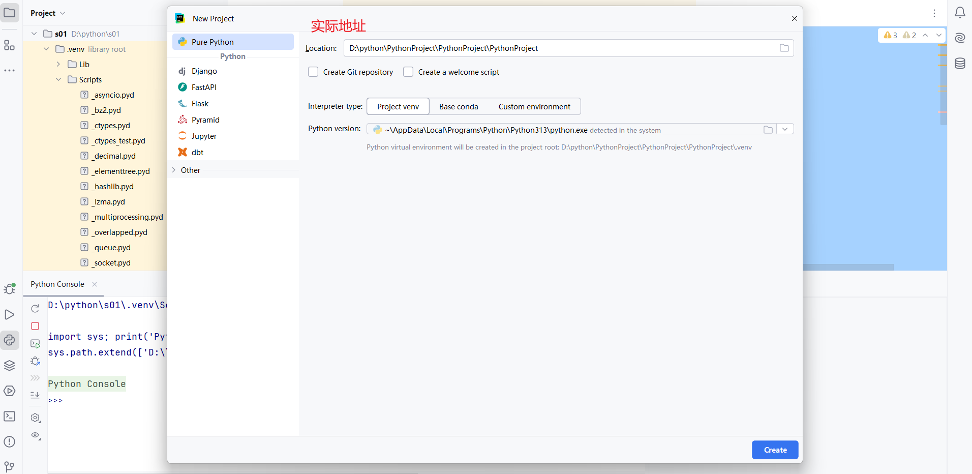Select _multiprocessing.pyd file
Image resolution: width=972 pixels, height=474 pixels.
[x=128, y=217]
